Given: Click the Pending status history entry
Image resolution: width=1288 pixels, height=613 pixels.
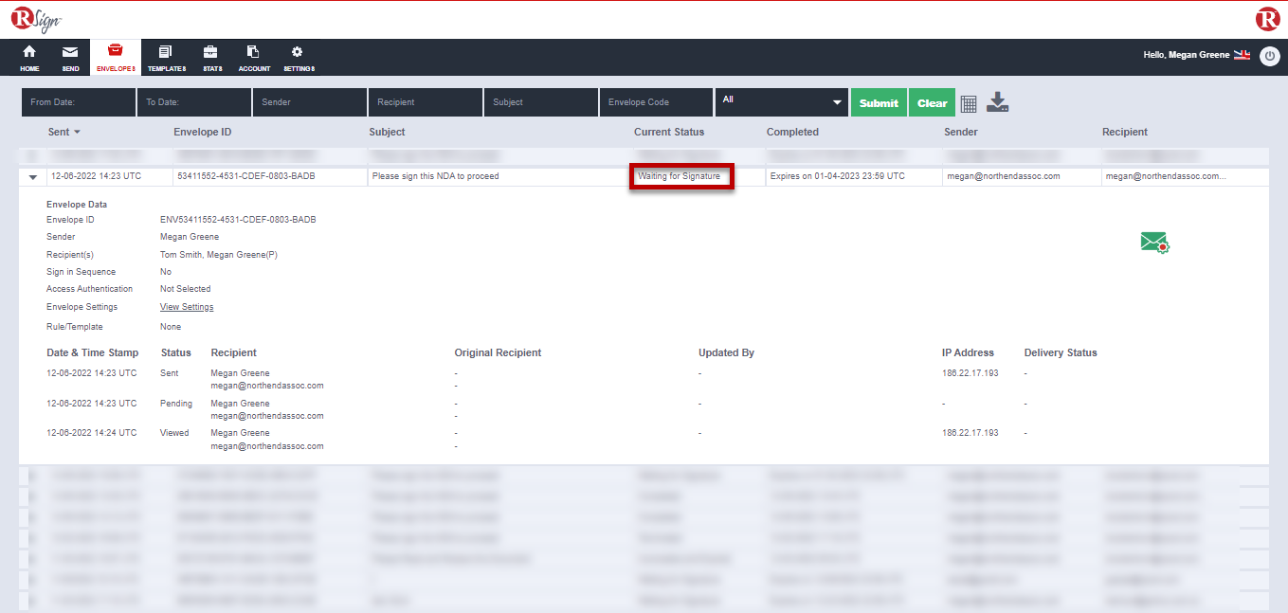Looking at the screenshot, I should click(x=176, y=404).
